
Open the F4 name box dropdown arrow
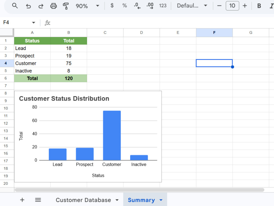(33, 23)
